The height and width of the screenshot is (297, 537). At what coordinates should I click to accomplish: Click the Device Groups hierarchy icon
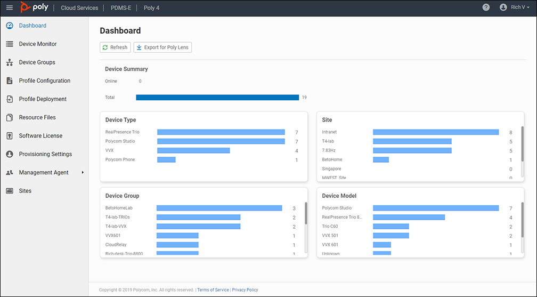10,62
